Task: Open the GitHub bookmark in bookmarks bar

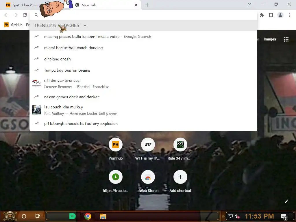Action: (16, 25)
